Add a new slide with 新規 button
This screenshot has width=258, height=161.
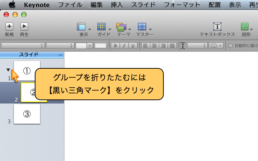(9, 26)
